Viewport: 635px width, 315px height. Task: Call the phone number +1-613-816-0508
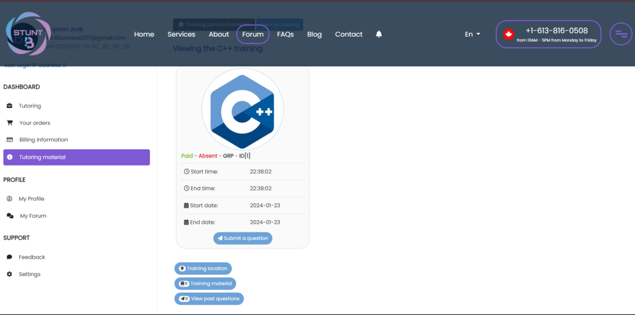556,30
